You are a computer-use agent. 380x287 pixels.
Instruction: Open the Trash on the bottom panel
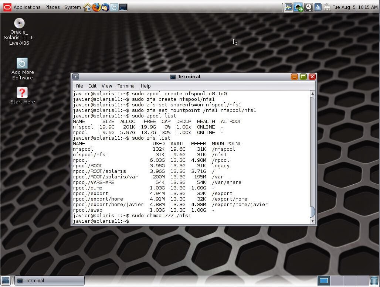pos(374,281)
